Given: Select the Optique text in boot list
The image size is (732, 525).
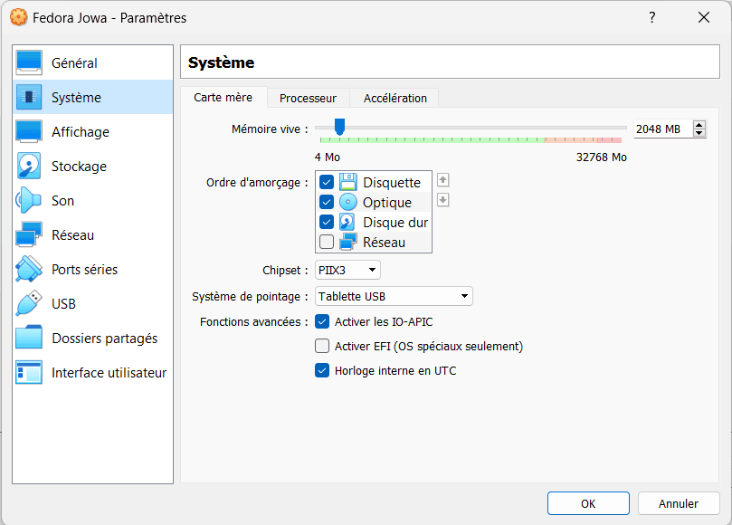Looking at the screenshot, I should coord(387,203).
